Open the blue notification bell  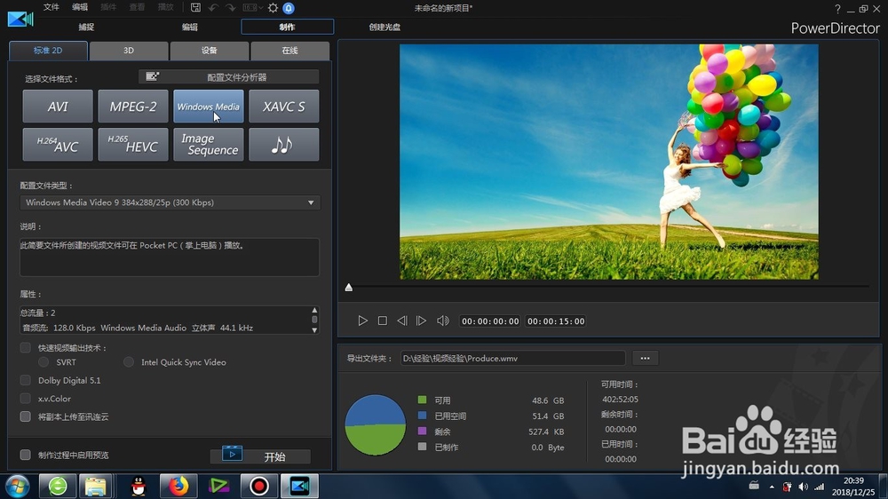click(x=289, y=8)
